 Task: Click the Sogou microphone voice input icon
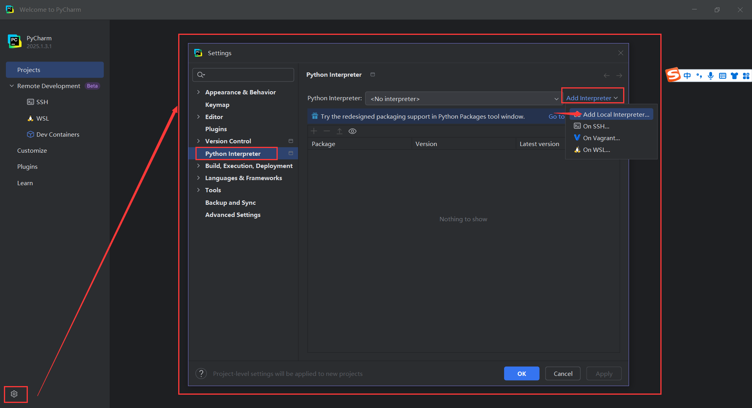pos(710,76)
